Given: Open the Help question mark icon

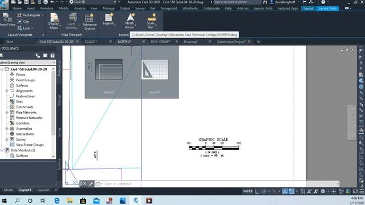Looking at the screenshot, I should (x=323, y=2).
